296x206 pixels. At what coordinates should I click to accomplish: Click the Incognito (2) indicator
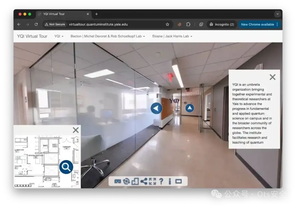point(222,24)
